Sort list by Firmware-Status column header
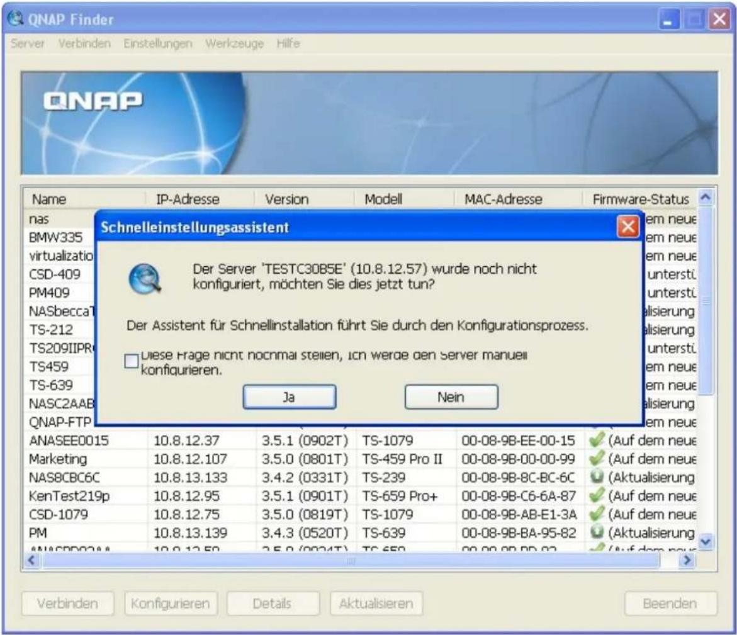The height and width of the screenshot is (635, 737). coord(640,199)
